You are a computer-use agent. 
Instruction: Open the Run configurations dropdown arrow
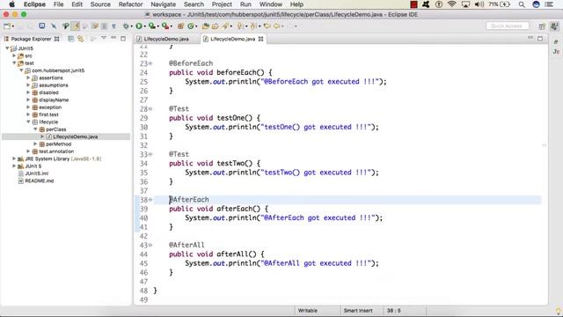[x=144, y=26]
